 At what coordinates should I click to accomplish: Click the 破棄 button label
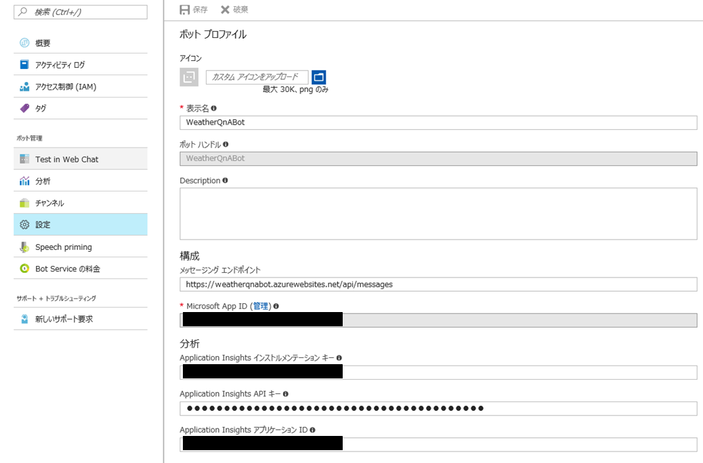click(x=240, y=10)
